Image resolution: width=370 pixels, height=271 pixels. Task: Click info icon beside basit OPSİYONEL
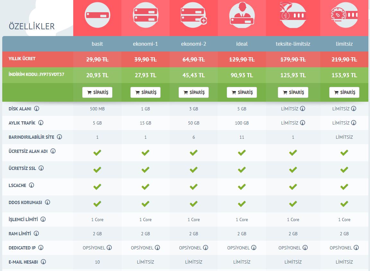coord(109,248)
